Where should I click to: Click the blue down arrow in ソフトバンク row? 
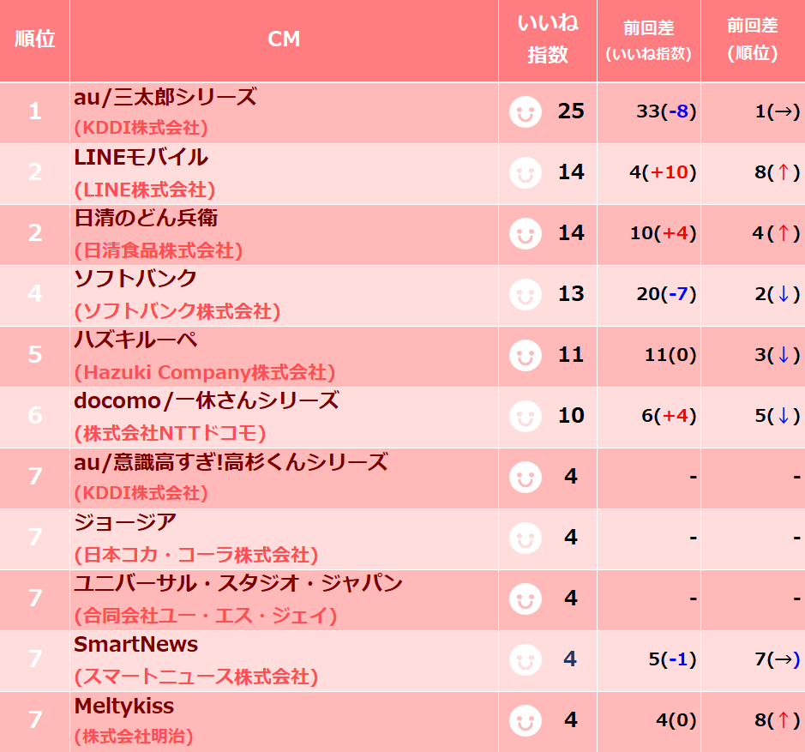tap(783, 294)
